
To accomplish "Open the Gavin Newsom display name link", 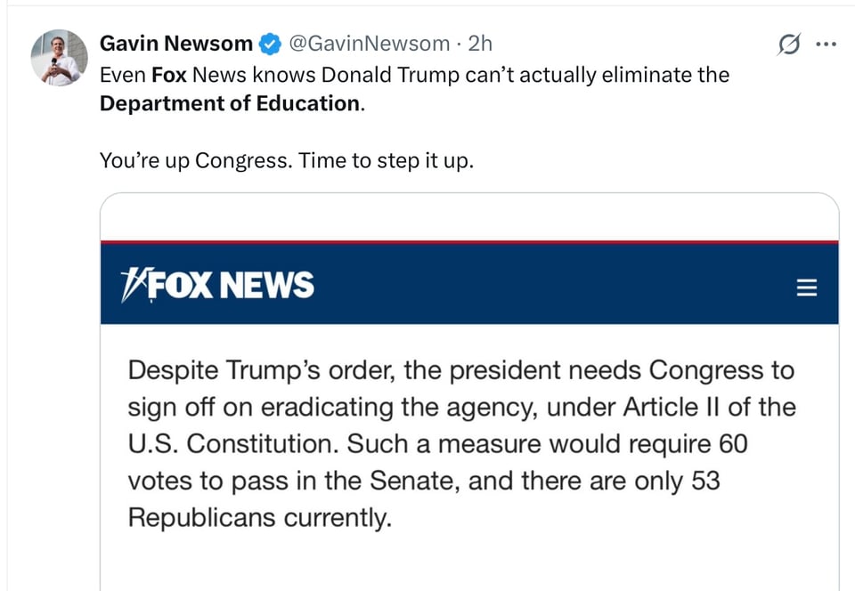I will tap(175, 43).
